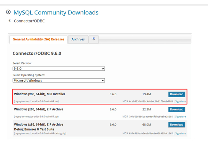Click the 68.0M file size value
The width and height of the screenshot is (208, 144).
pyautogui.click(x=147, y=125)
